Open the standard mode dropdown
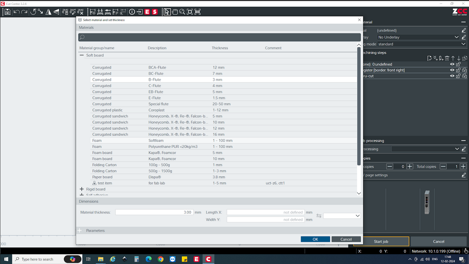The image size is (469, 264). [x=463, y=44]
